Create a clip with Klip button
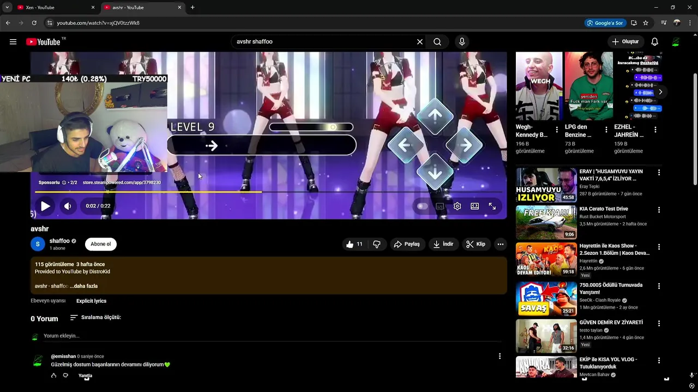Image resolution: width=698 pixels, height=392 pixels. click(x=476, y=244)
